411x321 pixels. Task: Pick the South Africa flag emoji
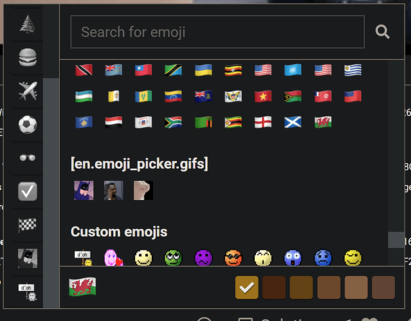pyautogui.click(x=173, y=122)
